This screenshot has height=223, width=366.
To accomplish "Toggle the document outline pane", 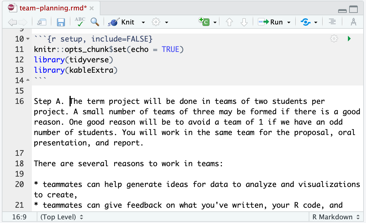I will pos(332,22).
